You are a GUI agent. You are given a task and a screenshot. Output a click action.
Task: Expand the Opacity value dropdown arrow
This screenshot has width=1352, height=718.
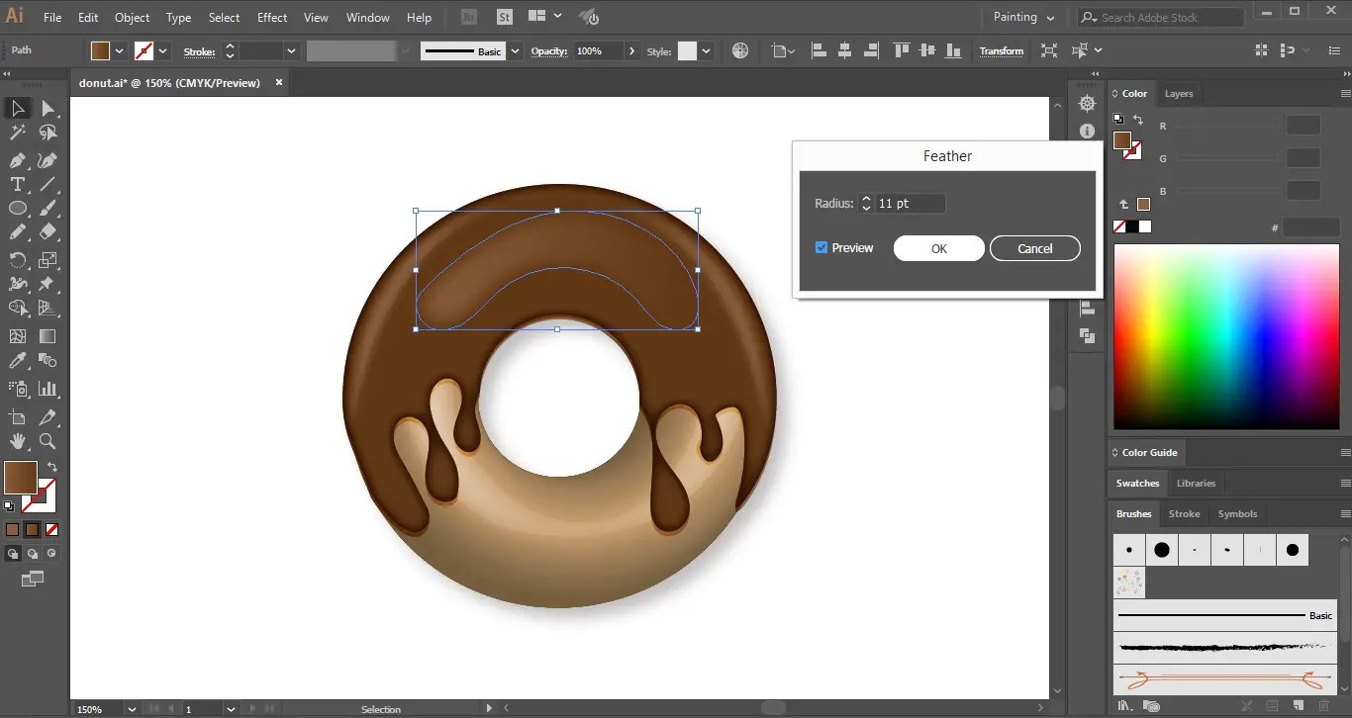pyautogui.click(x=632, y=51)
